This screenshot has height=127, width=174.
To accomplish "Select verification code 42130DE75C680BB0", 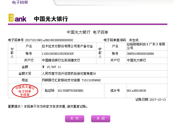I will tap(70, 91).
